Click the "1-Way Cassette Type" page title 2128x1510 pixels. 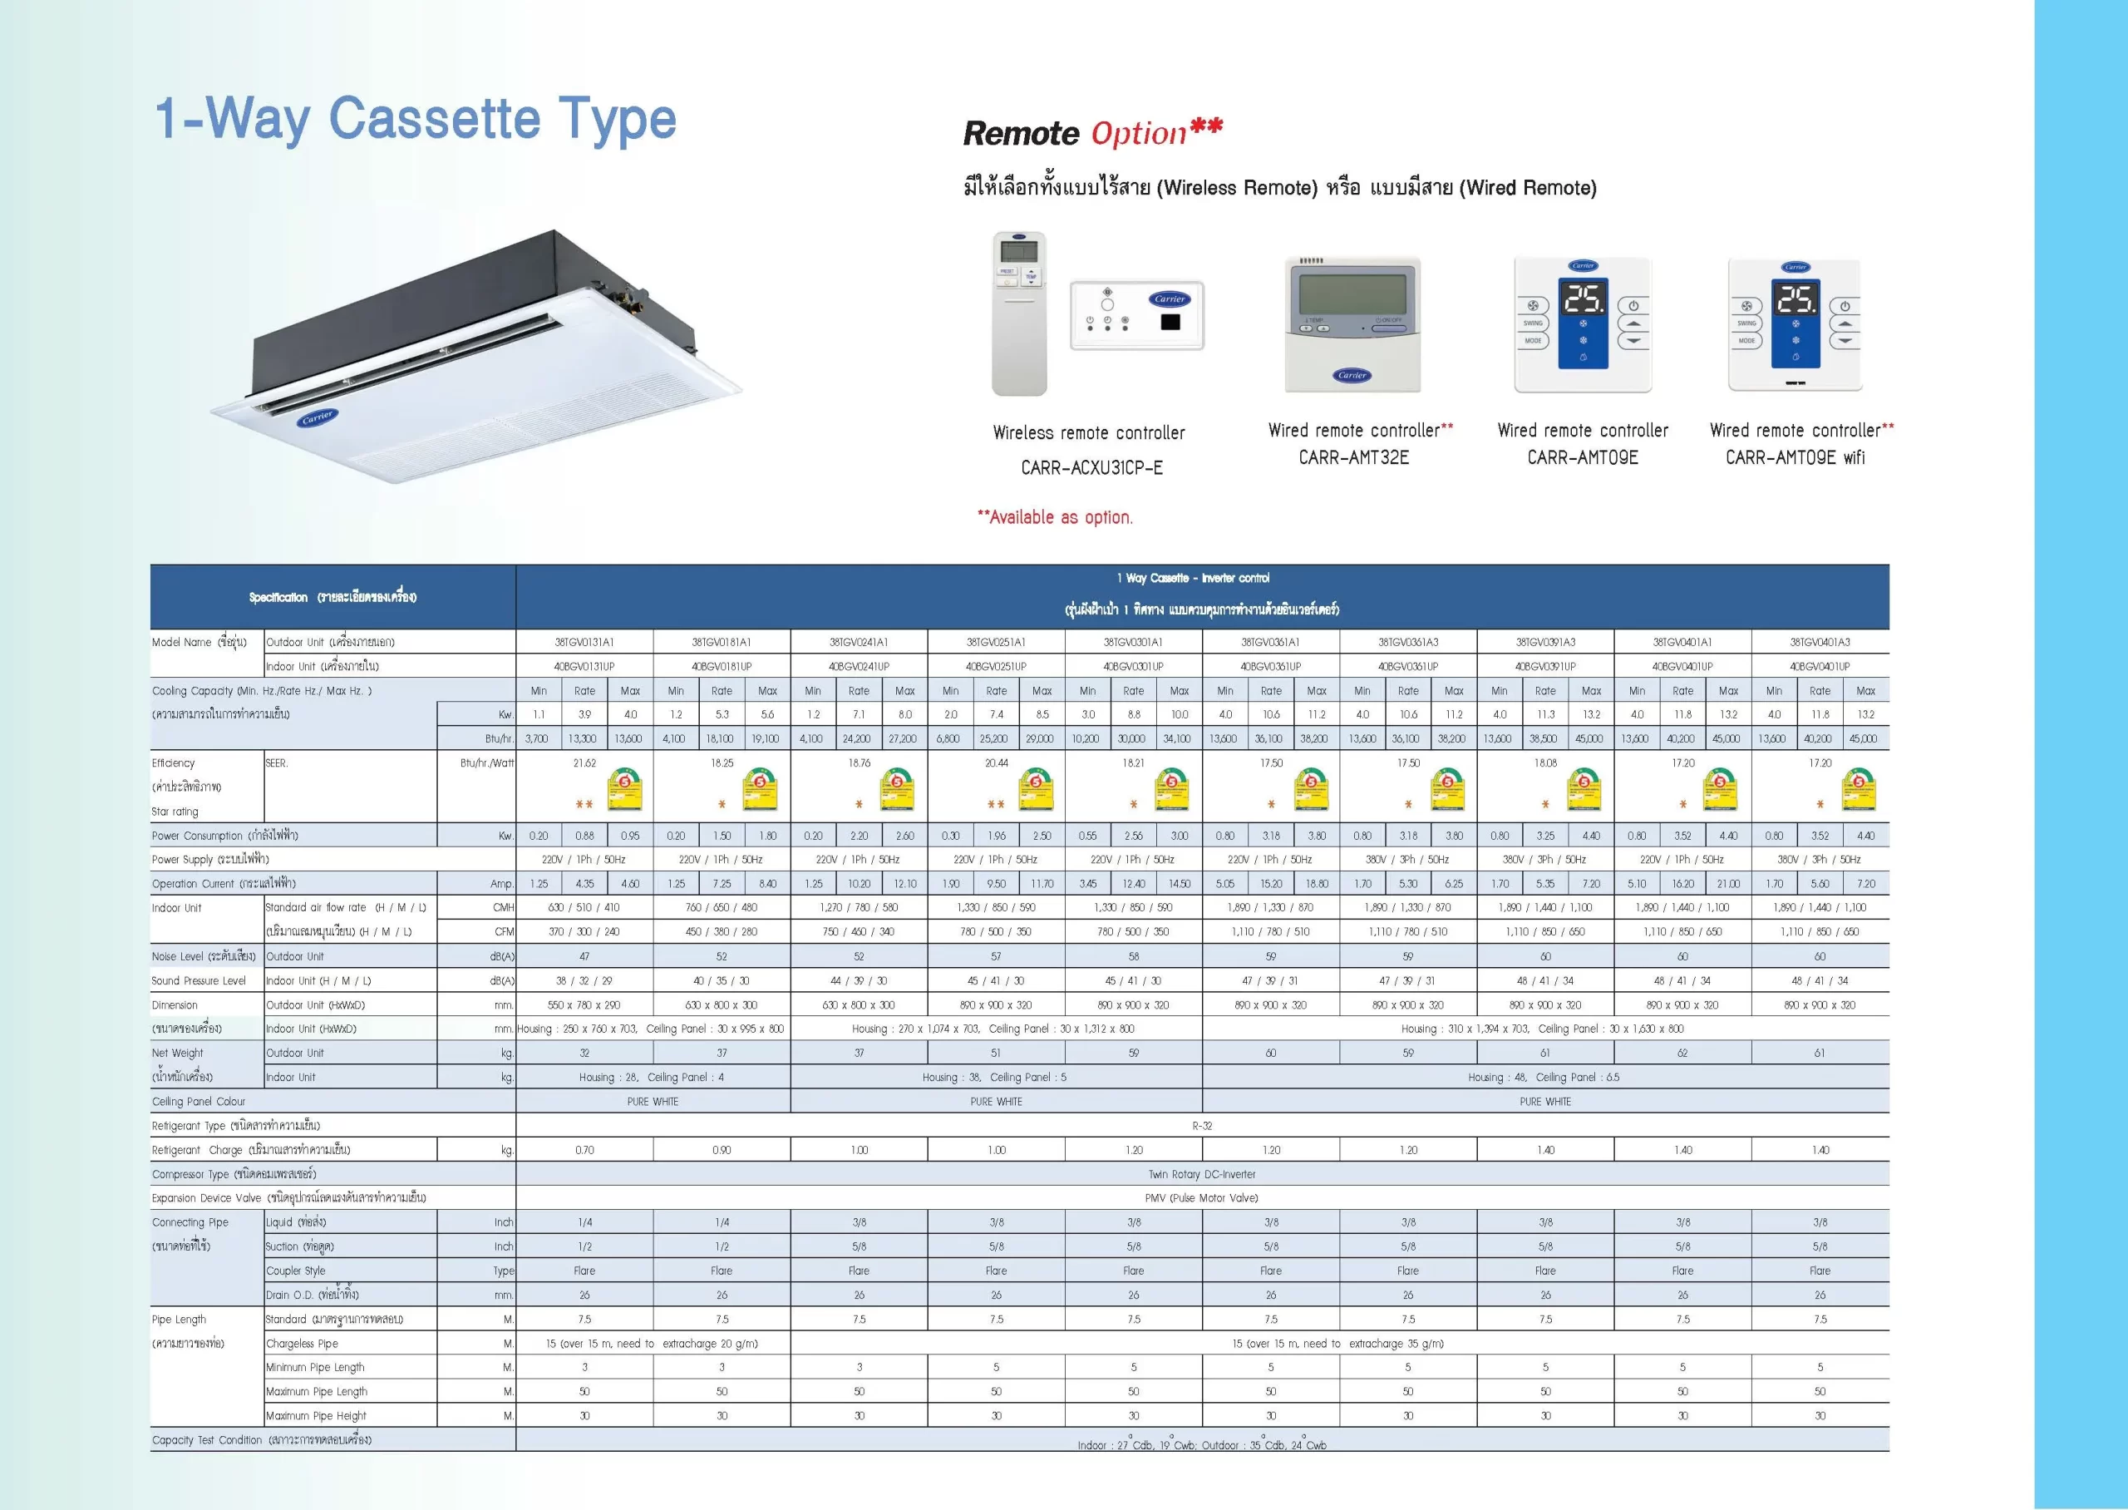[x=416, y=118]
